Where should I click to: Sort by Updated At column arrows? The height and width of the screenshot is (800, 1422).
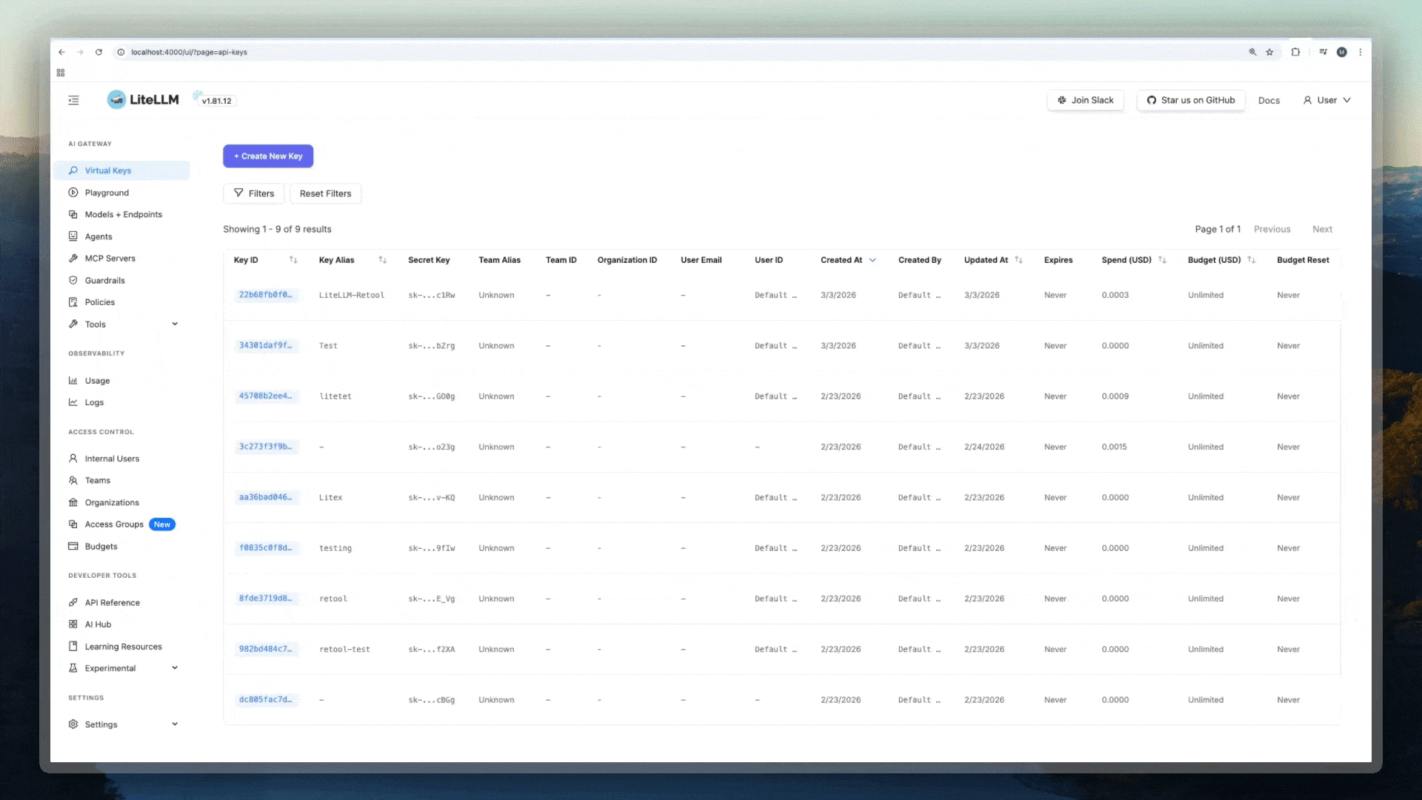point(1018,260)
